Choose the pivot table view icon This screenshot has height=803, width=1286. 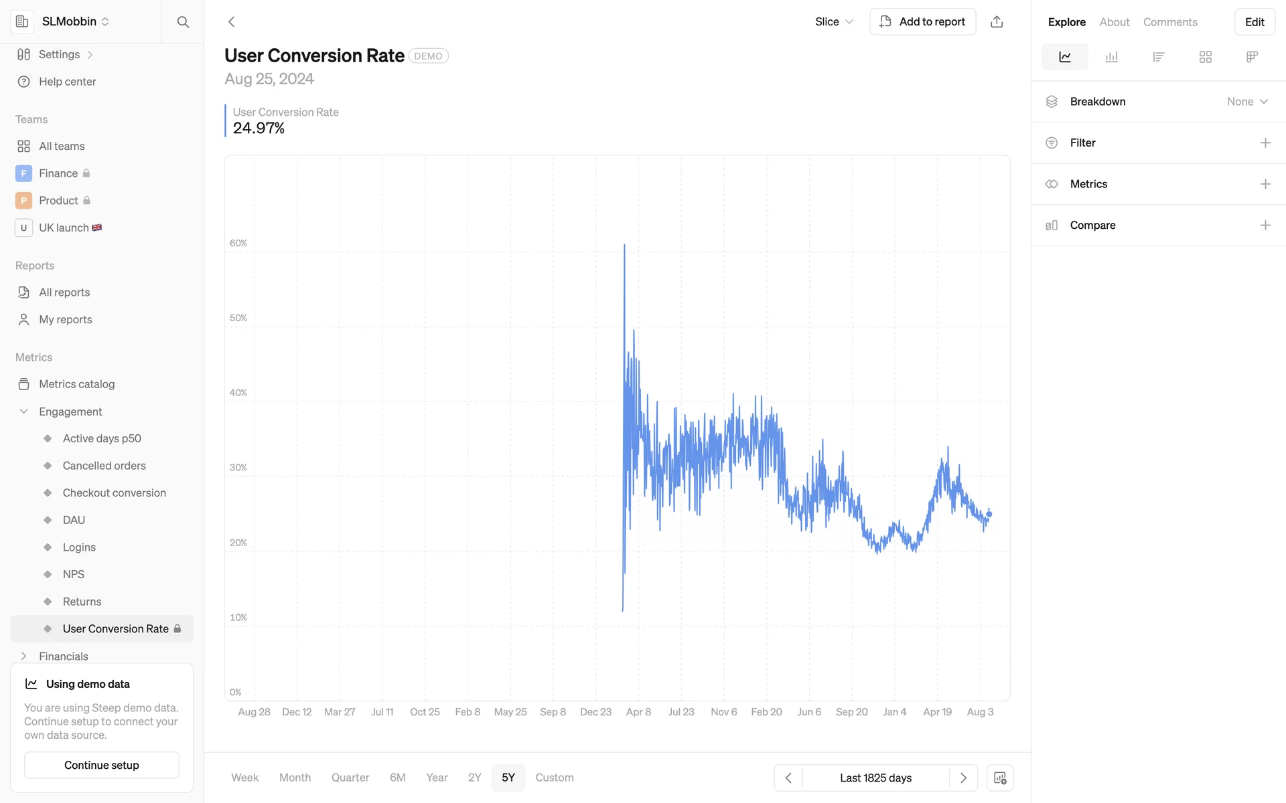1252,57
